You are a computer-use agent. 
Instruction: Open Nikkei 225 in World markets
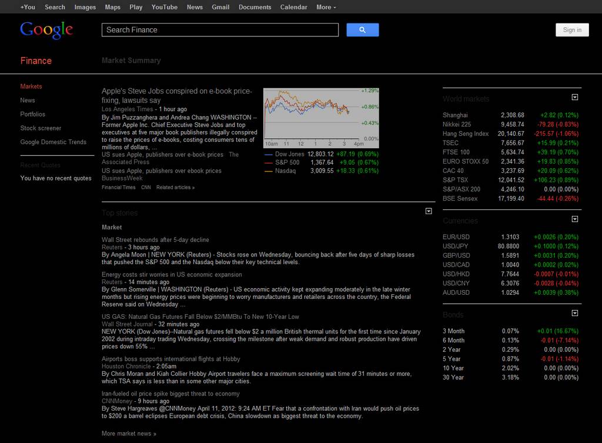tap(457, 125)
